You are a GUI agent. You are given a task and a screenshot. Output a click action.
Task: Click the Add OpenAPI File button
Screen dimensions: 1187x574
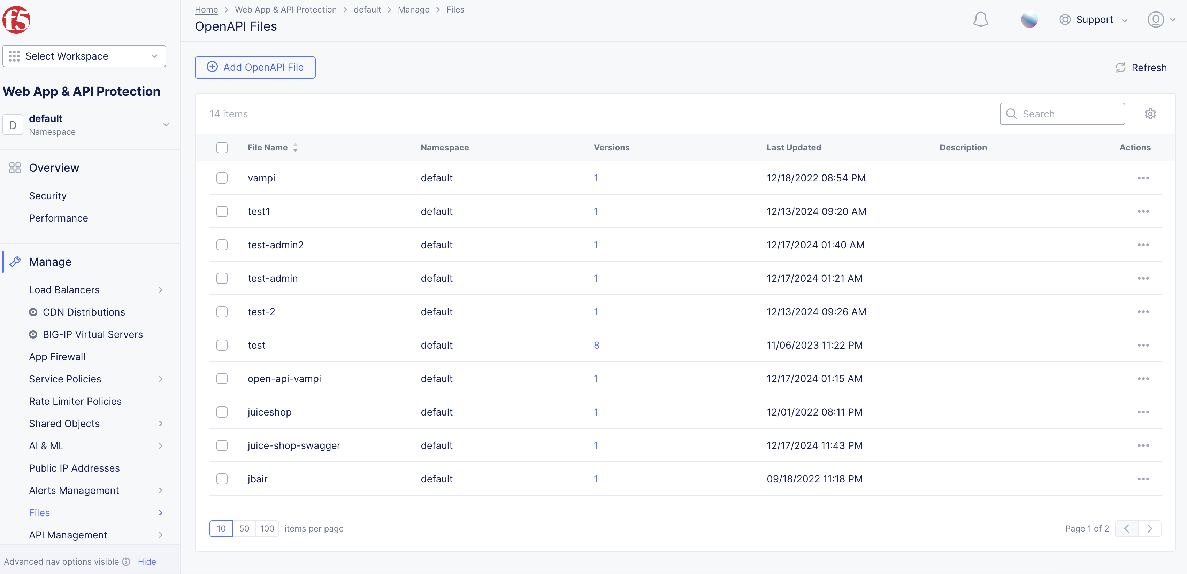(x=255, y=67)
